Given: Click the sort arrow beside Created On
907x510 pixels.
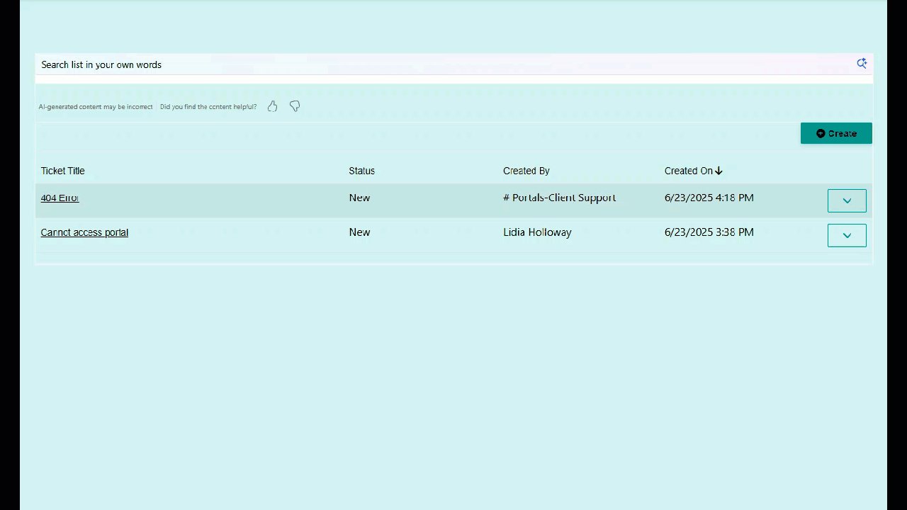Looking at the screenshot, I should (719, 171).
